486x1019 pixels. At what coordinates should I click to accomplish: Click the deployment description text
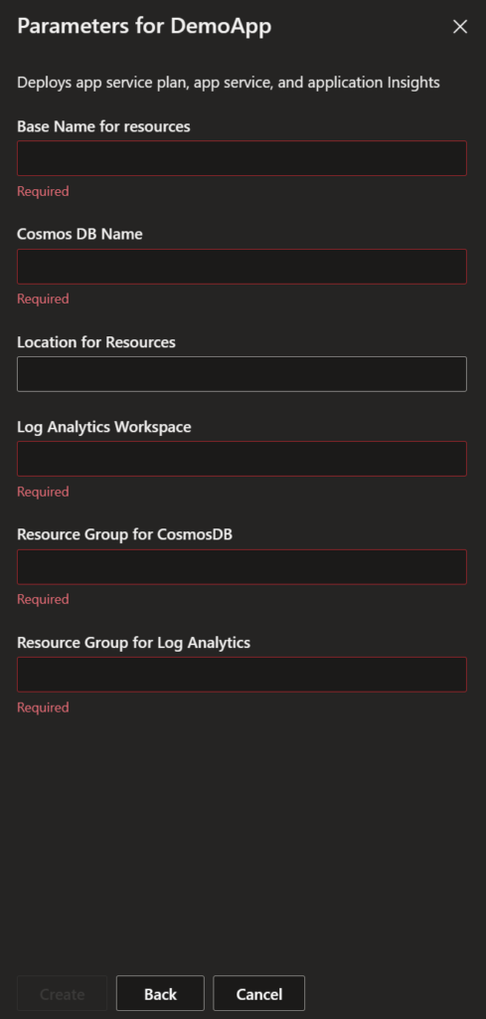tap(229, 83)
